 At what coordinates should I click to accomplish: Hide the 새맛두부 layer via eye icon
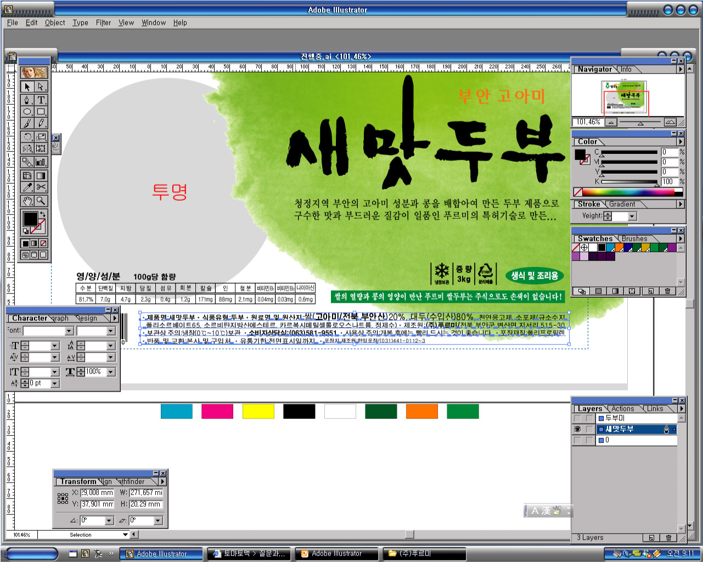577,429
